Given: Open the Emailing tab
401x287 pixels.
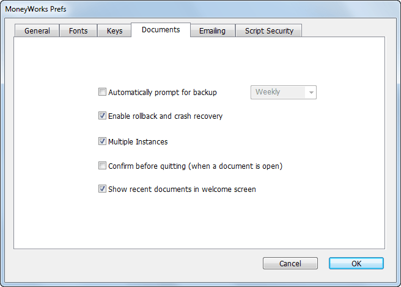Looking at the screenshot, I should pyautogui.click(x=213, y=30).
